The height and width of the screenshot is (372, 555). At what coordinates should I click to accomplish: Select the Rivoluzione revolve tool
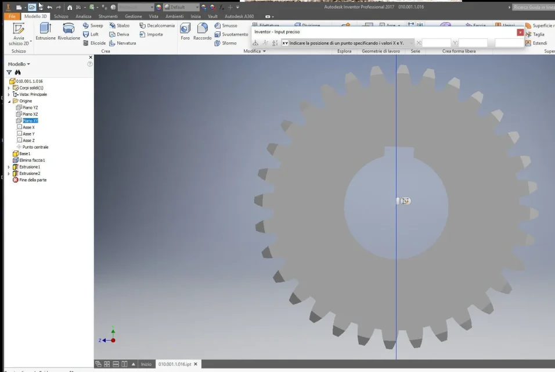point(69,31)
